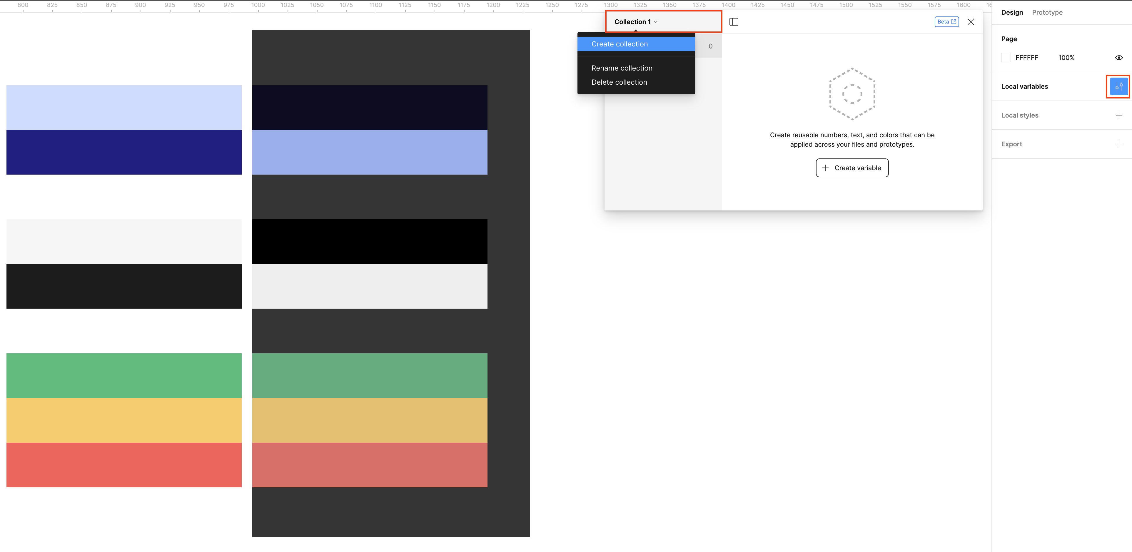
Task: Choose Delete collection from menu
Action: click(x=619, y=82)
